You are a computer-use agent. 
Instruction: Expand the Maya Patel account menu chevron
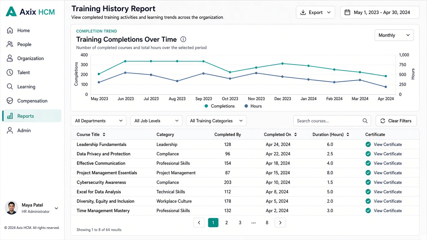[56, 208]
